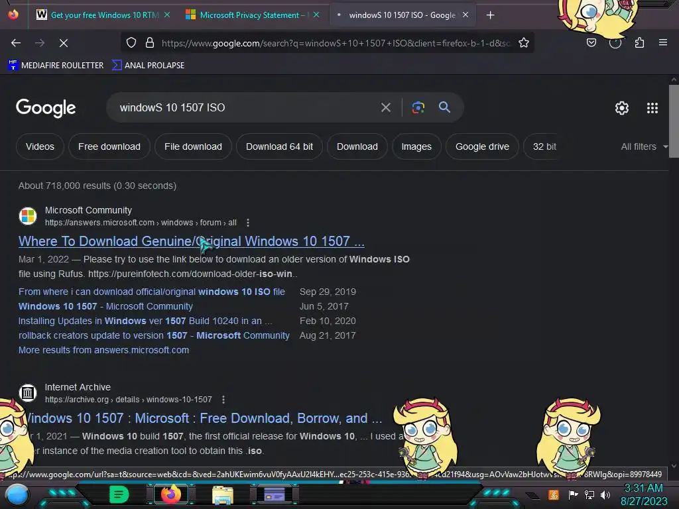Close the windowS 10 1507 ISO tab

(465, 15)
